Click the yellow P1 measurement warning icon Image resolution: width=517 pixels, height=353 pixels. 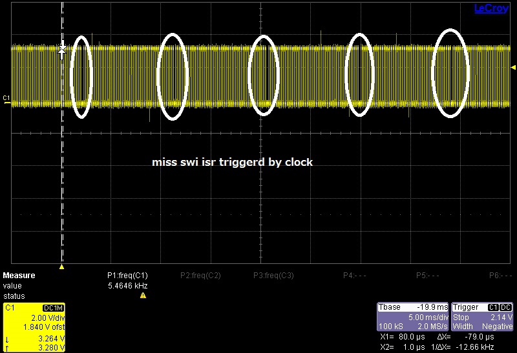tap(143, 296)
